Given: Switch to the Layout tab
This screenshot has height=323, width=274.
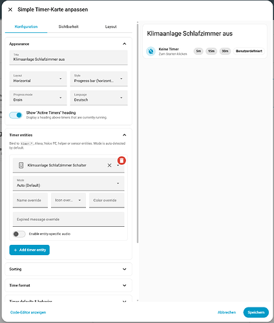Looking at the screenshot, I should click(111, 26).
